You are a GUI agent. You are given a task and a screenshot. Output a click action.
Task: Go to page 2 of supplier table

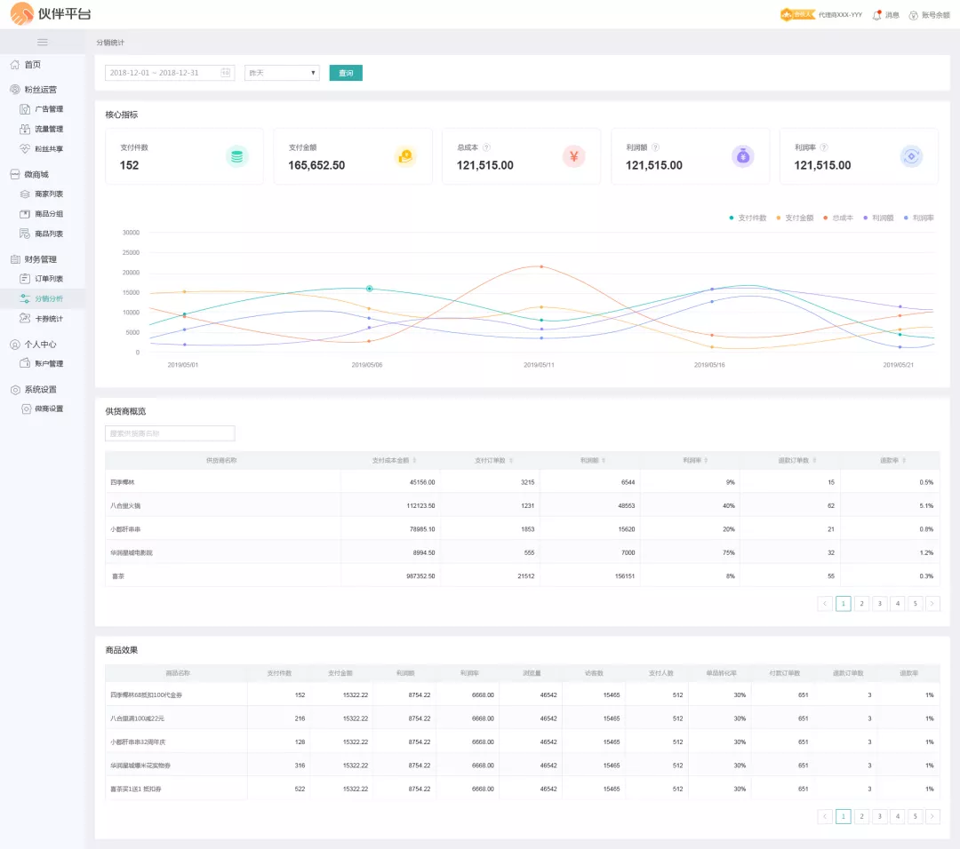pos(861,604)
